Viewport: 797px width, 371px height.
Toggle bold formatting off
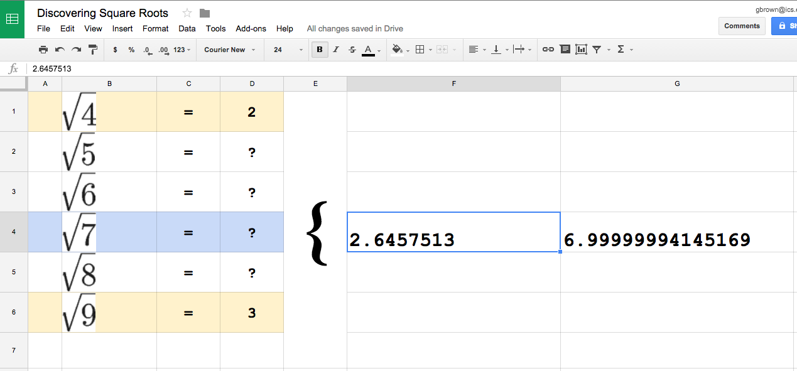click(x=320, y=50)
